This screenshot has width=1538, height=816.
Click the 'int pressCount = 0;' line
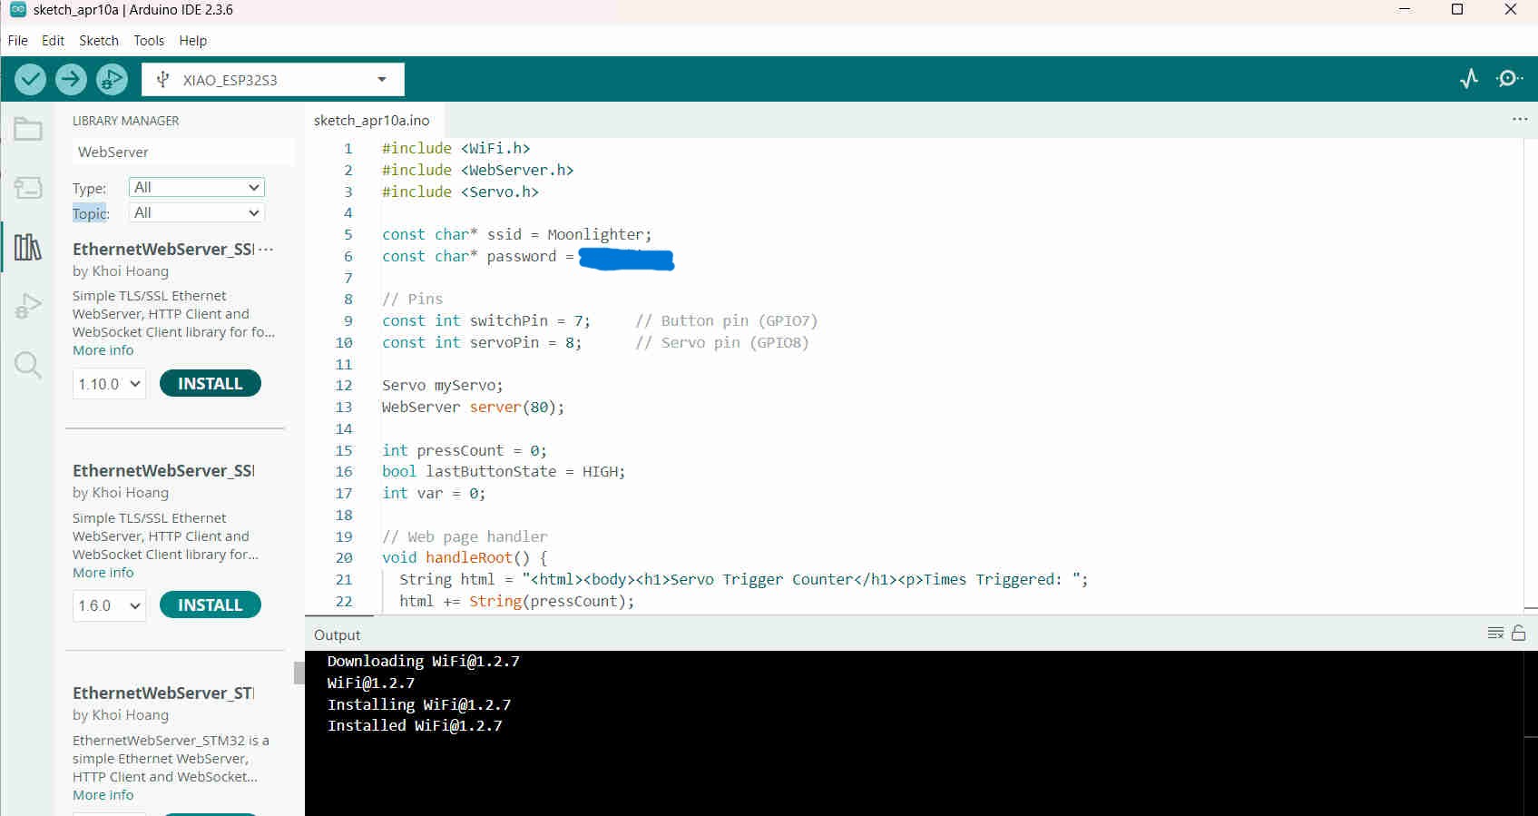click(465, 451)
